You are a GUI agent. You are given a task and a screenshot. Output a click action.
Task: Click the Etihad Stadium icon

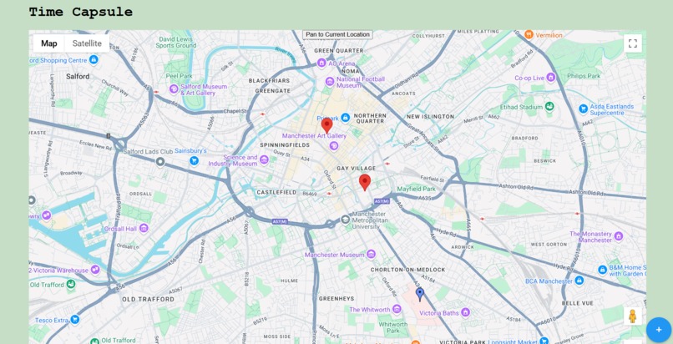[x=549, y=106]
